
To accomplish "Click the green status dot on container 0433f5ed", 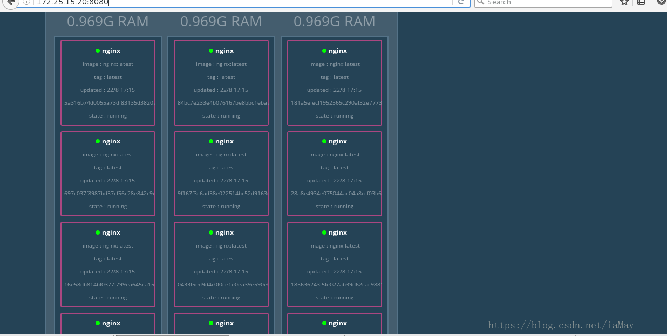I will (211, 232).
